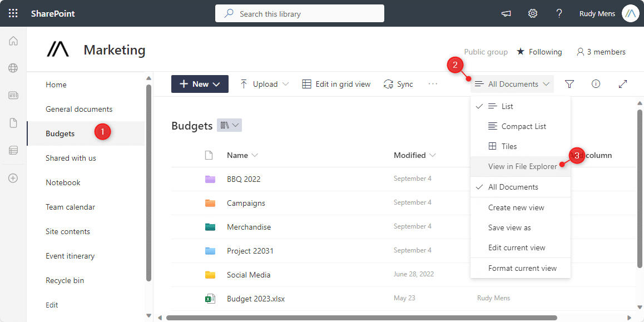Click the Sync button
Viewport: 644px width, 322px height.
pos(398,84)
